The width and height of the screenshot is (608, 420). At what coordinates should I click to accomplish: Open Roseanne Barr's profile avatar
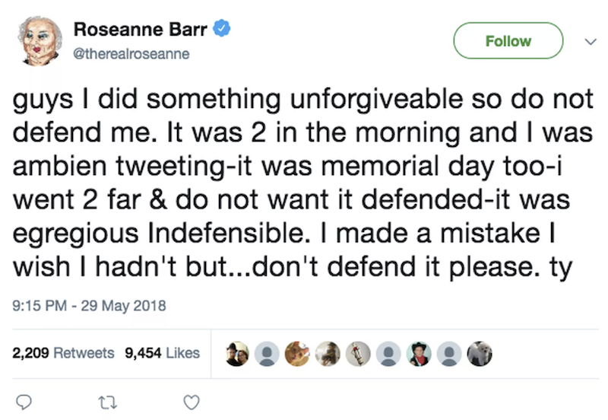click(40, 41)
